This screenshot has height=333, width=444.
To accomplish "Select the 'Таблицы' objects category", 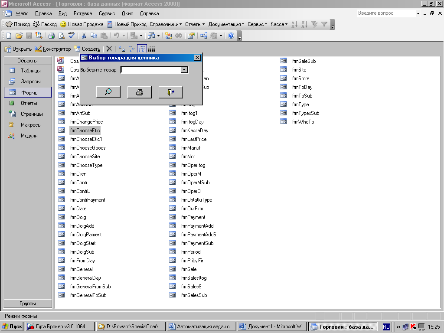I will [28, 71].
